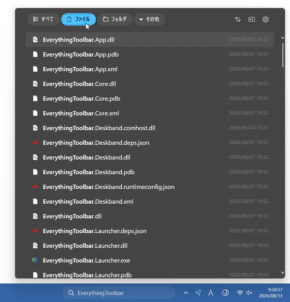Click the muted volume tray icon

click(249, 293)
